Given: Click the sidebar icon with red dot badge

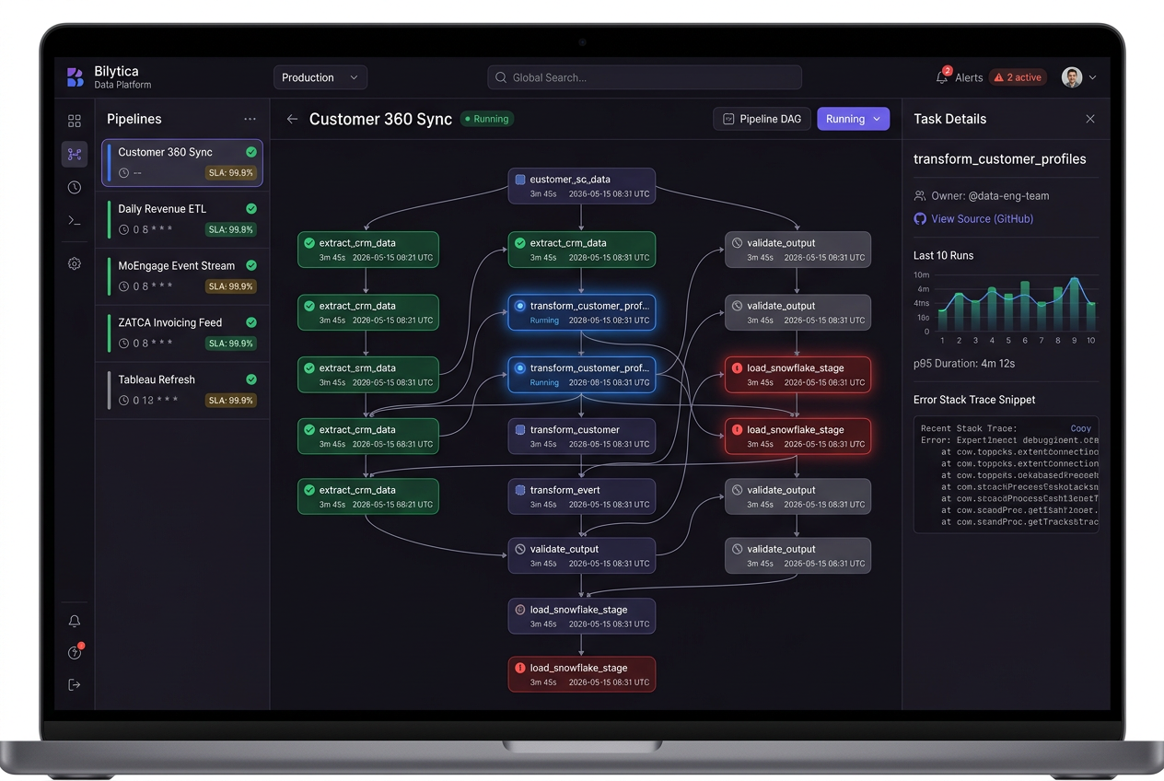Looking at the screenshot, I should (76, 652).
